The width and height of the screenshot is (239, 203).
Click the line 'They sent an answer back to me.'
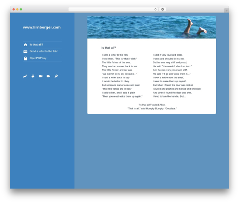tap(120, 66)
